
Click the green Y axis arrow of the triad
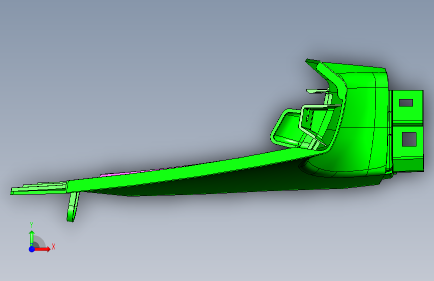pyautogui.click(x=32, y=238)
